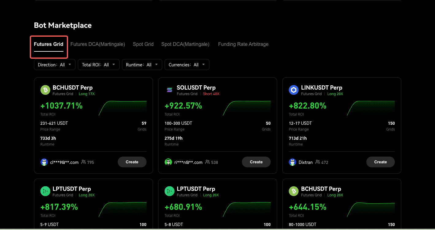Open the Direction filter dropdown
Image resolution: width=435 pixels, height=230 pixels.
[x=55, y=65]
